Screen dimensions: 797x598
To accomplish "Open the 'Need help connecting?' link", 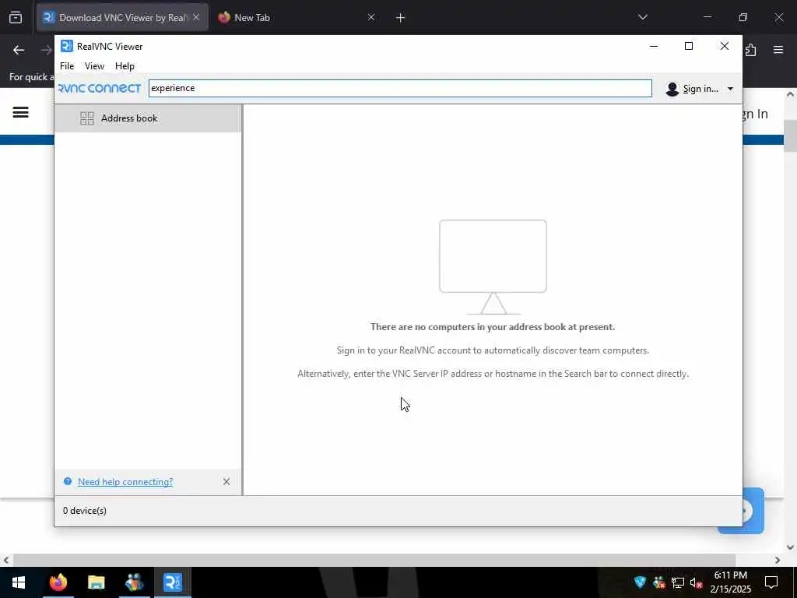I will [x=125, y=481].
